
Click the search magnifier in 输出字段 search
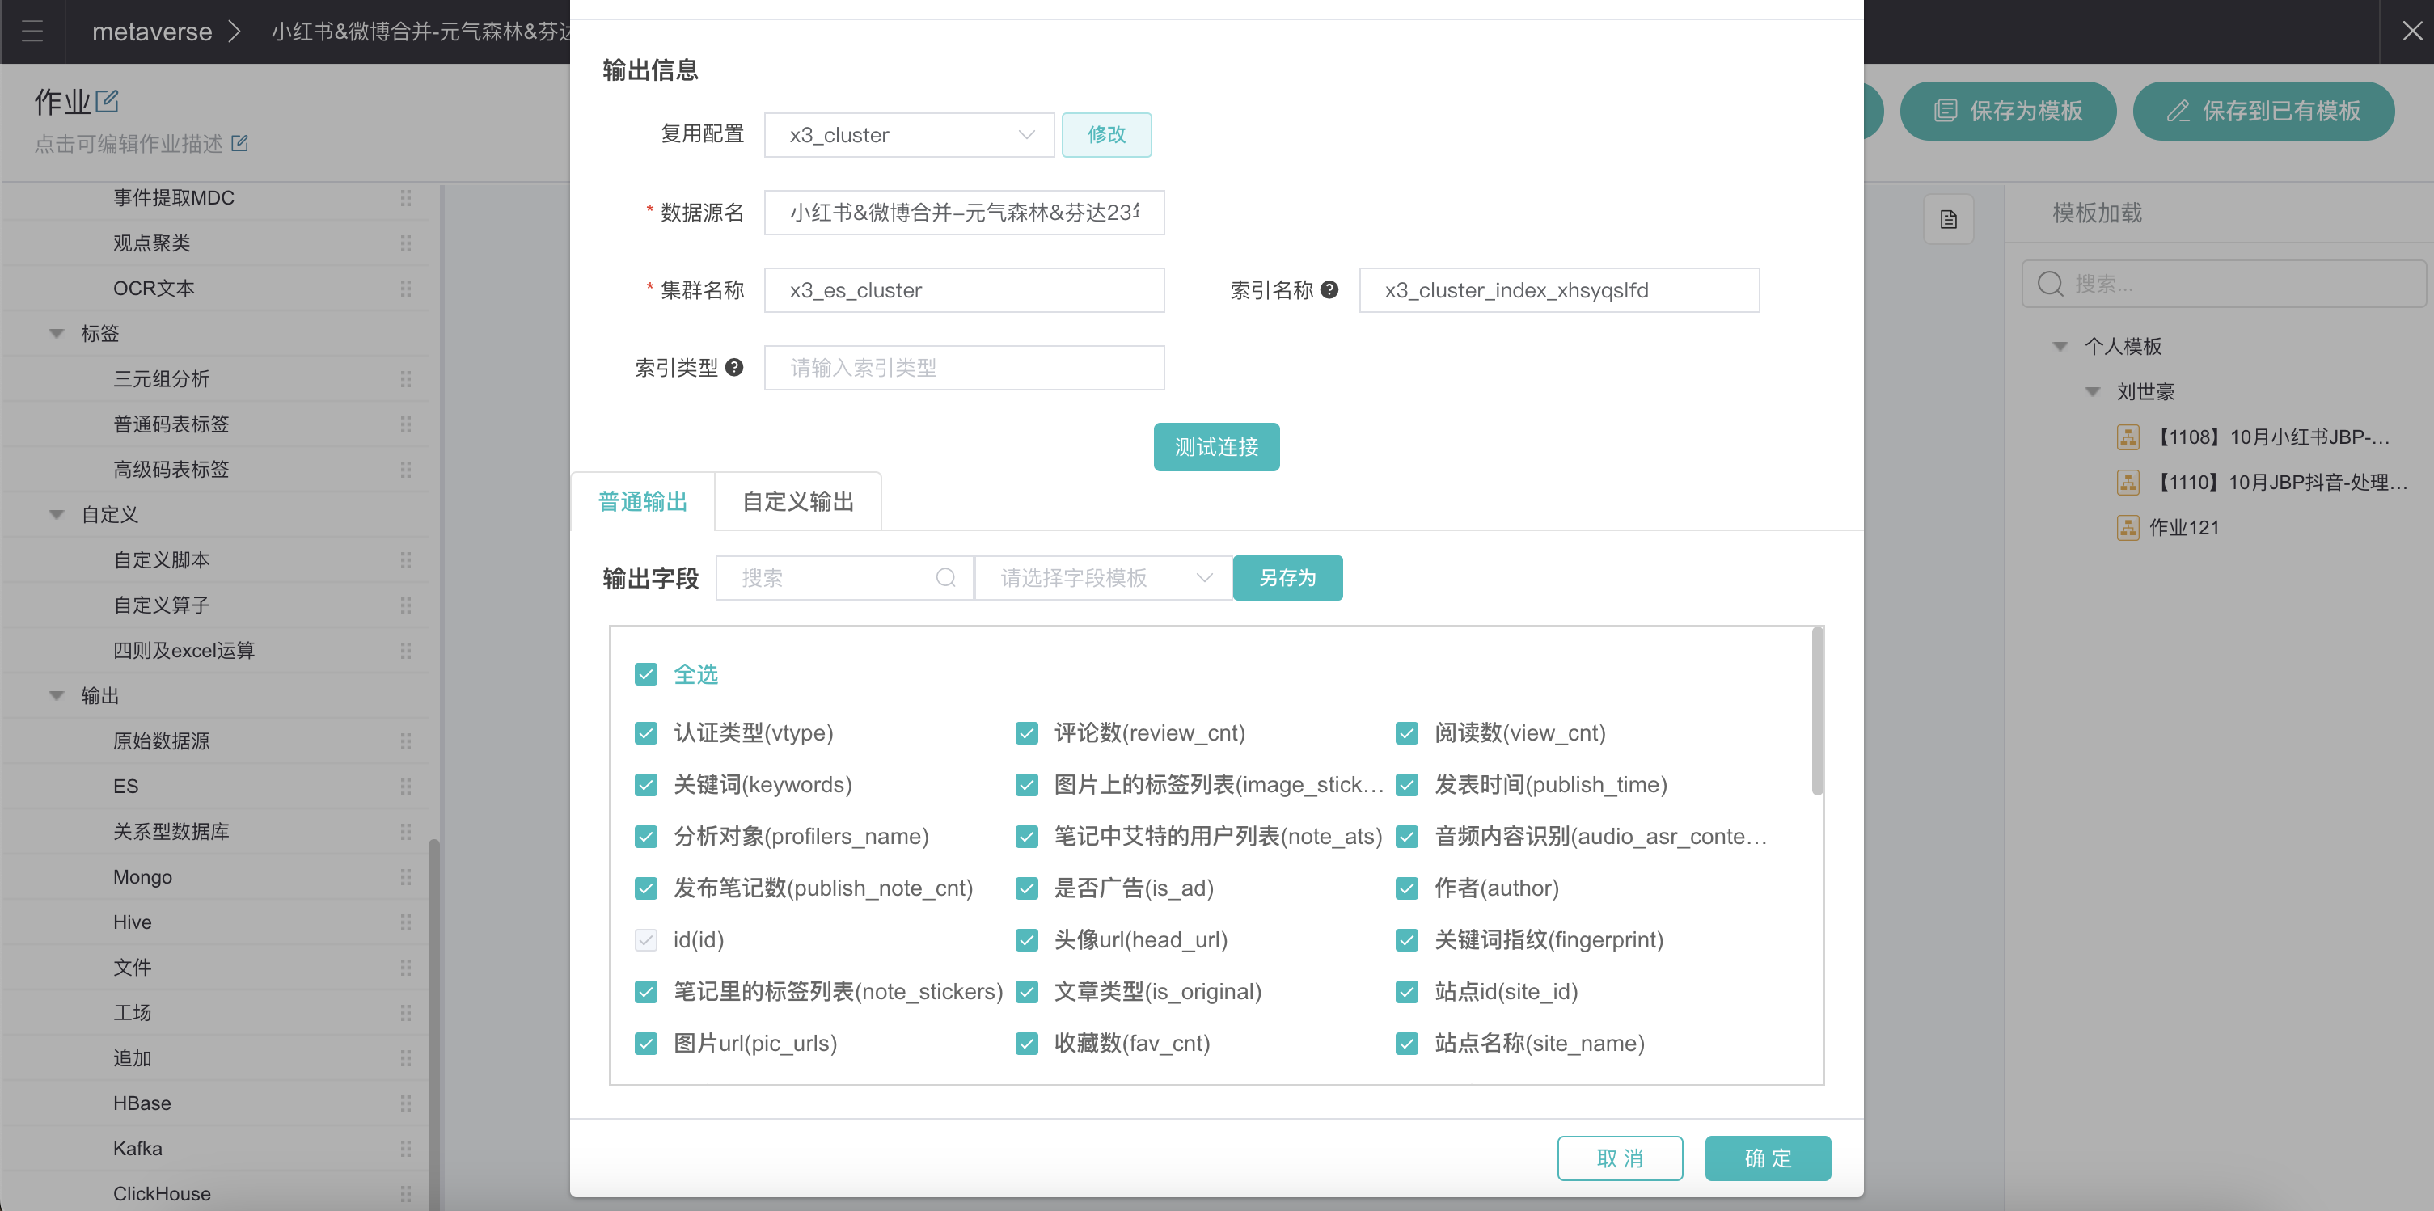point(946,577)
